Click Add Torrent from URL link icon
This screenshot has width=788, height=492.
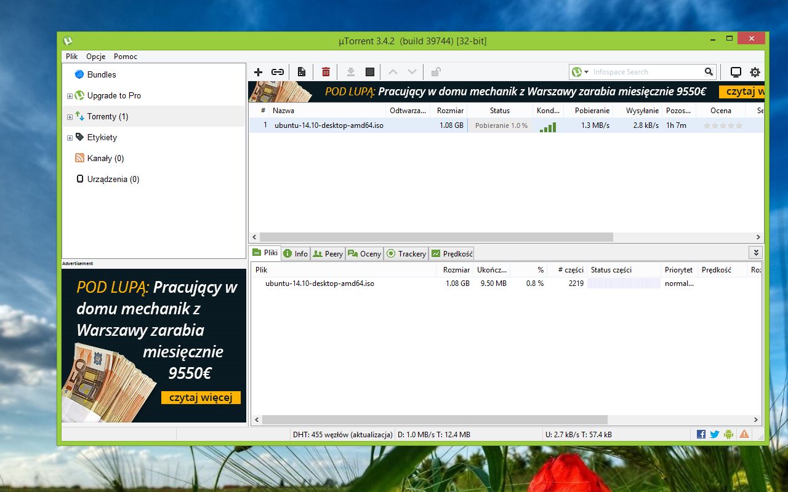278,72
